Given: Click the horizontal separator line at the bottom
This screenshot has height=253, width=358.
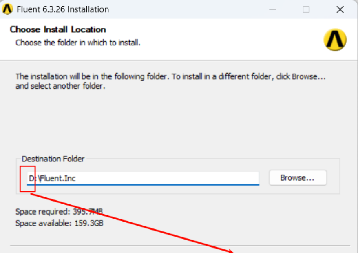Looking at the screenshot, I should tap(122, 246).
